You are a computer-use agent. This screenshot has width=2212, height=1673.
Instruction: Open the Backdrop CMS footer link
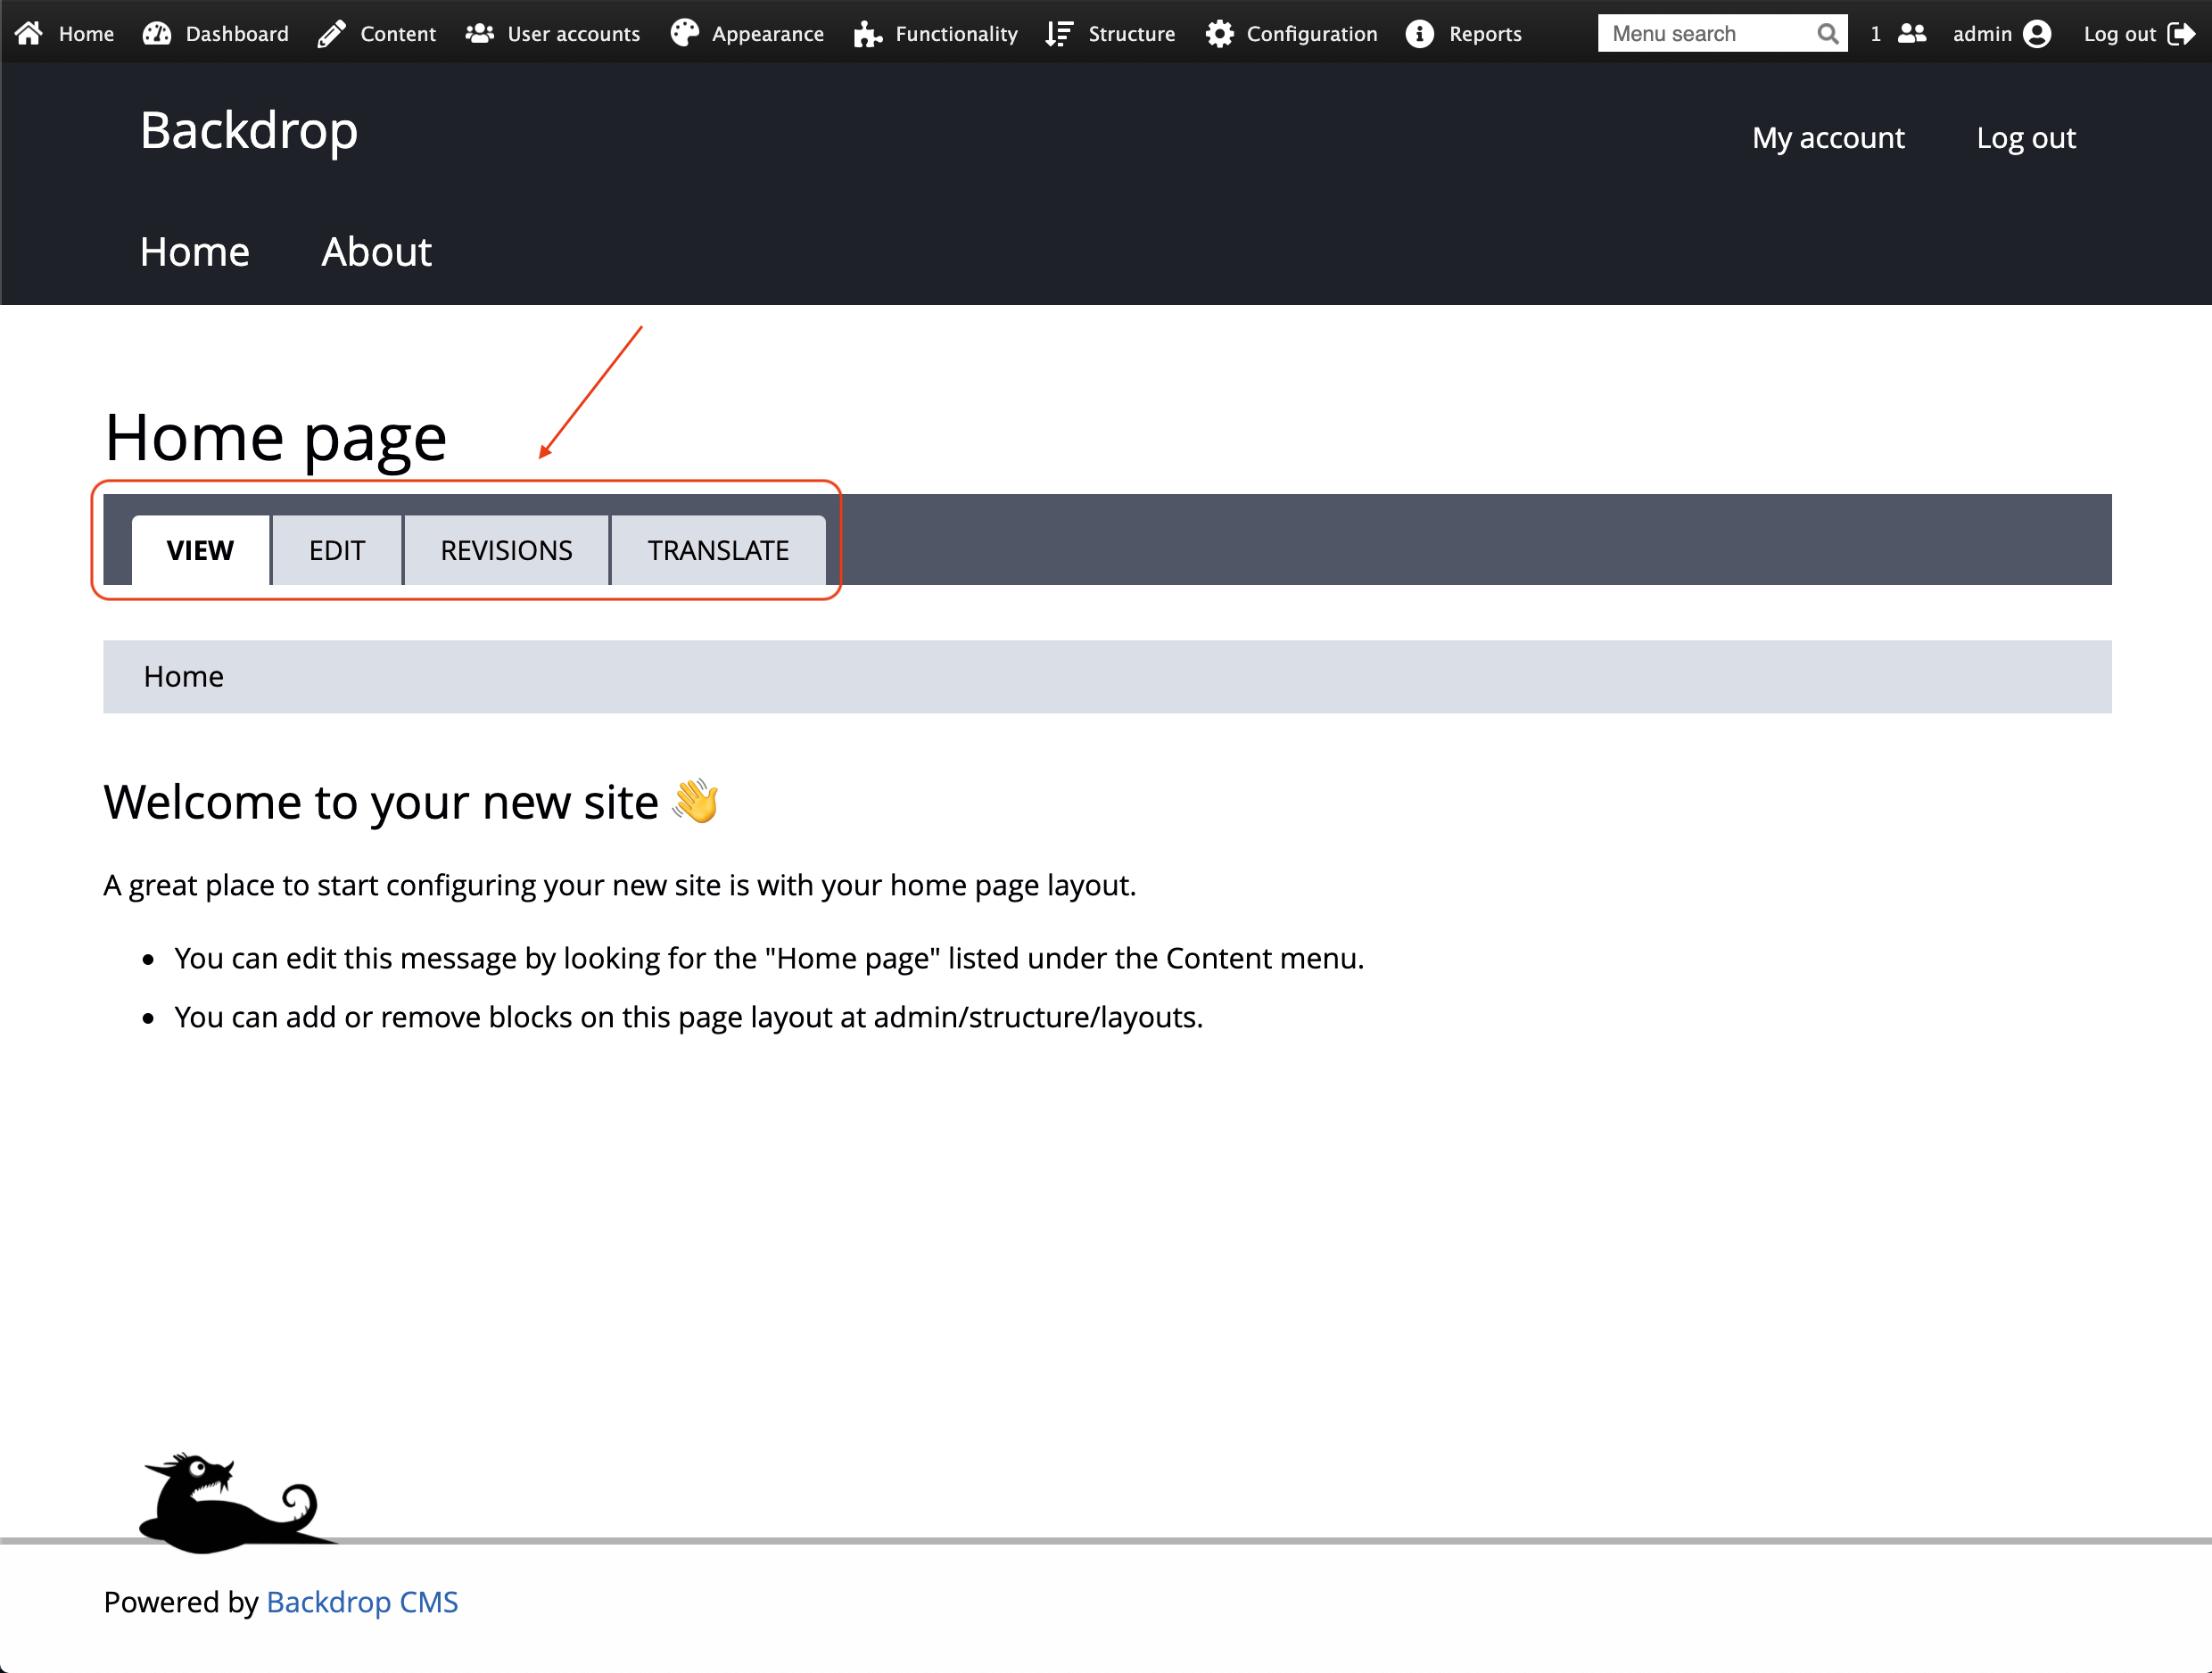coord(361,1602)
